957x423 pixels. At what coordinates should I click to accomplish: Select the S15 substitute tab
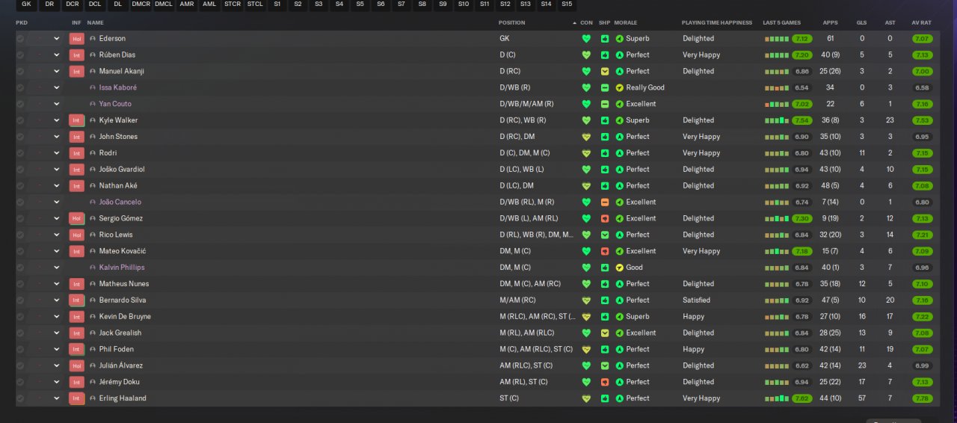567,4
